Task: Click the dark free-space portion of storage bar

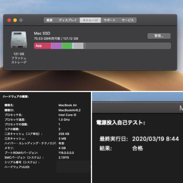Action: pos(128,46)
